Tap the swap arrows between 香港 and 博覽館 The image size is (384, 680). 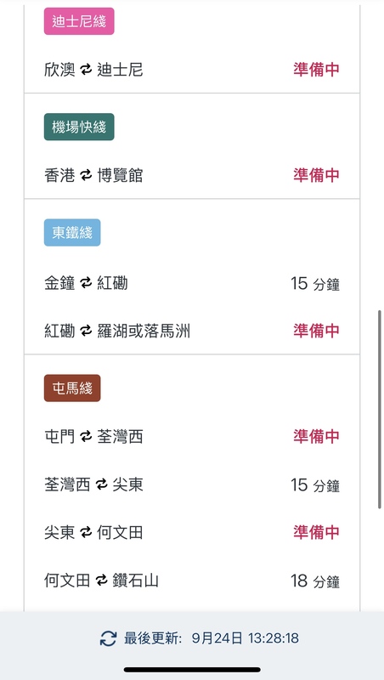87,175
